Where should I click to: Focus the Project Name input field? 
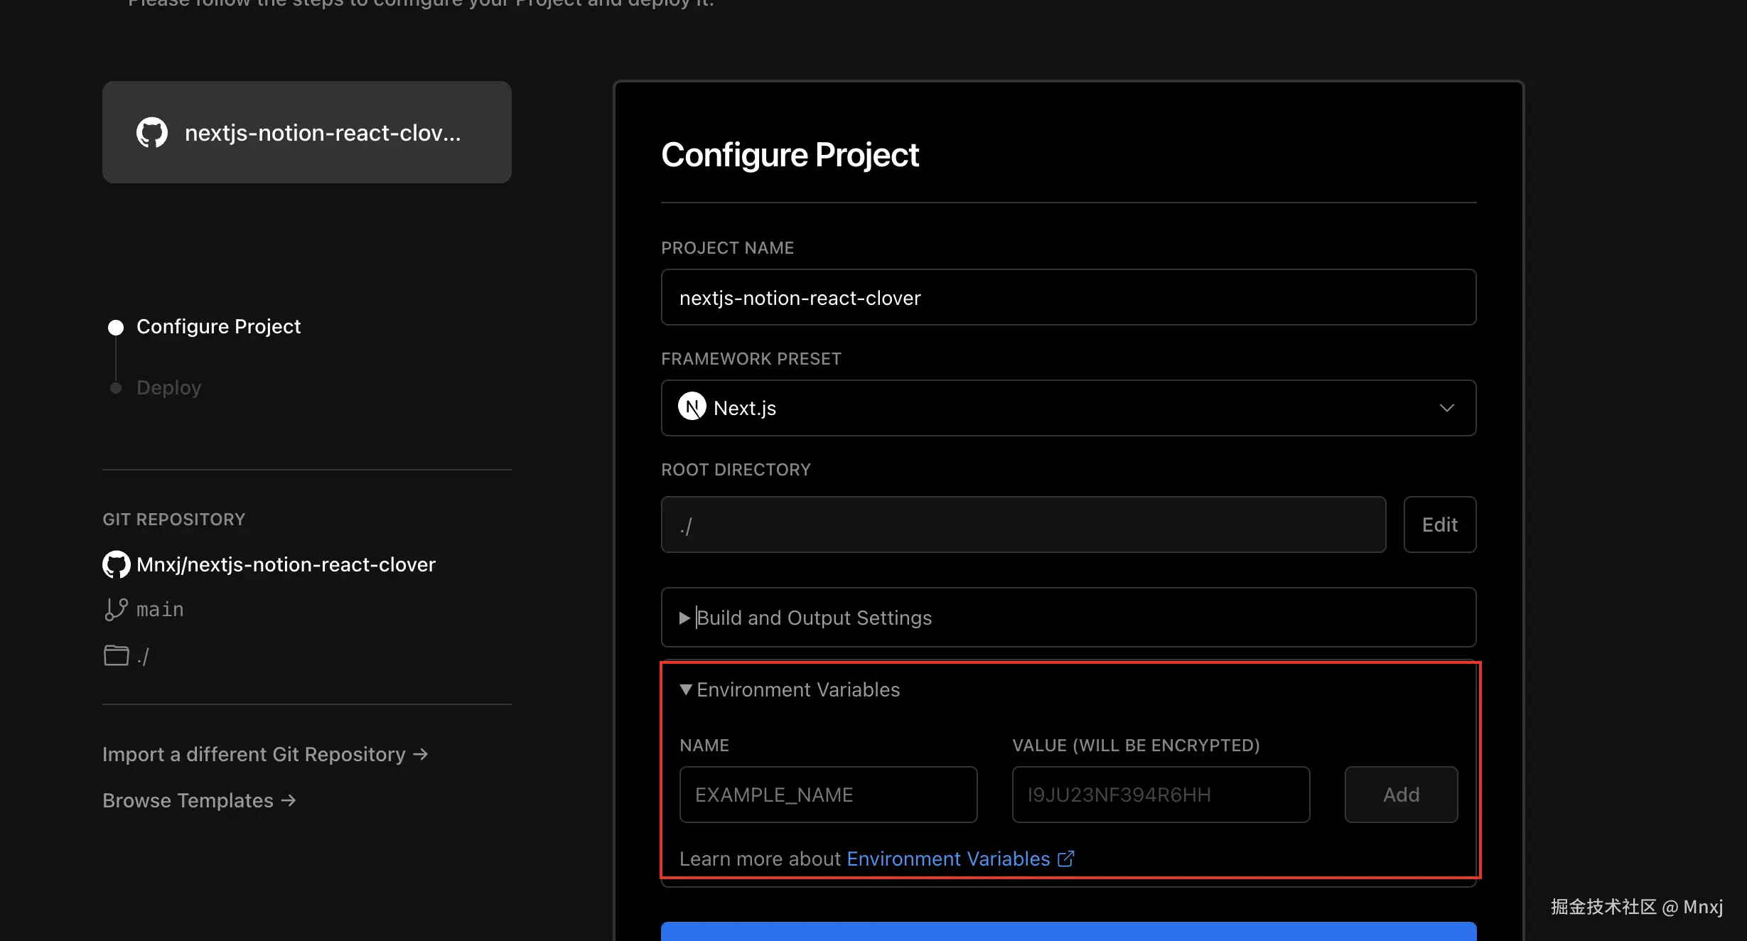1068,297
